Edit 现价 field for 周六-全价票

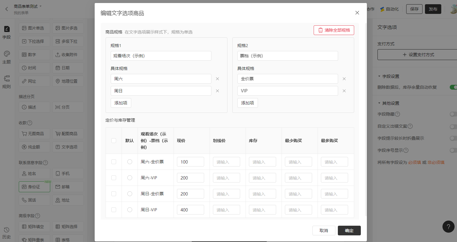click(191, 162)
